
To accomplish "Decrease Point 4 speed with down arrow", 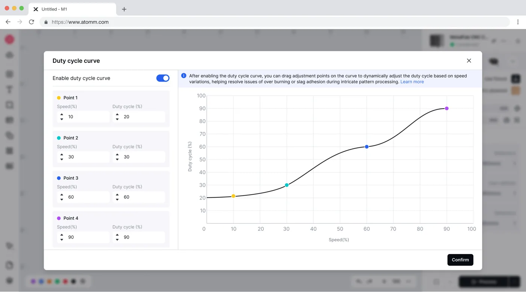I will point(62,240).
